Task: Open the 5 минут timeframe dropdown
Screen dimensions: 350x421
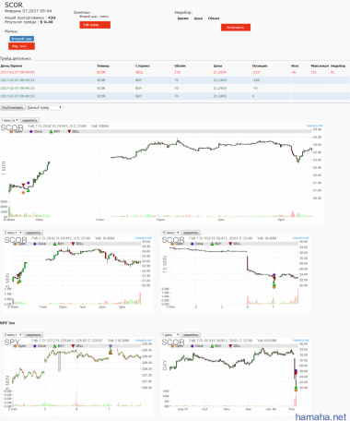Action: click(13, 233)
